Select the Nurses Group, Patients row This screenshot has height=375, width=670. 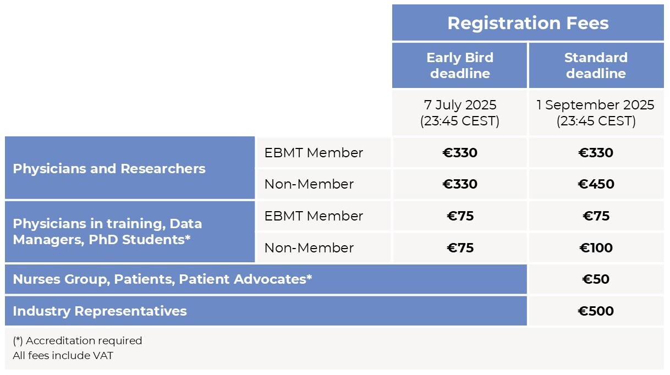pyautogui.click(x=266, y=279)
